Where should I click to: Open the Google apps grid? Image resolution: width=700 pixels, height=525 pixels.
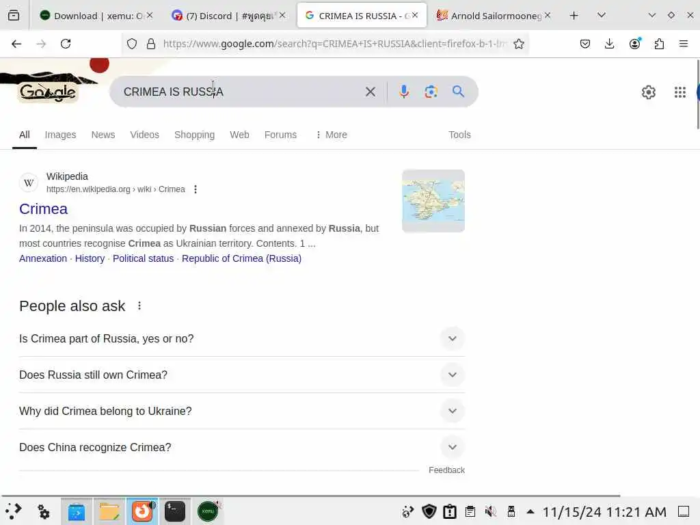[680, 92]
